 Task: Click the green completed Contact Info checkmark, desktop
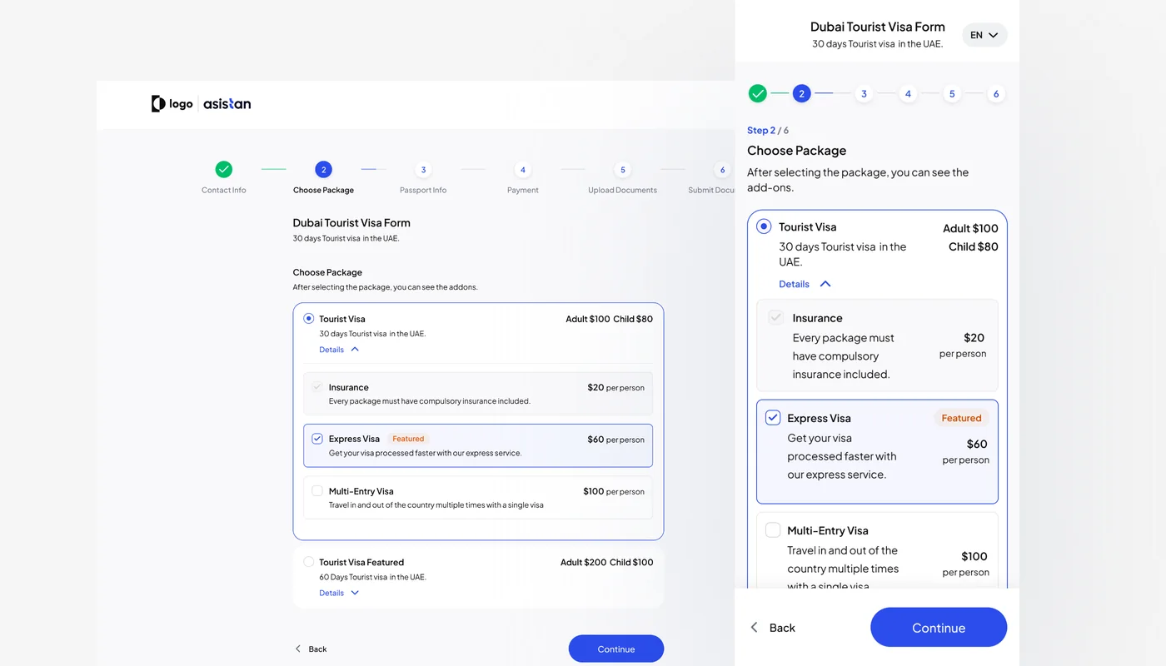[x=224, y=170]
